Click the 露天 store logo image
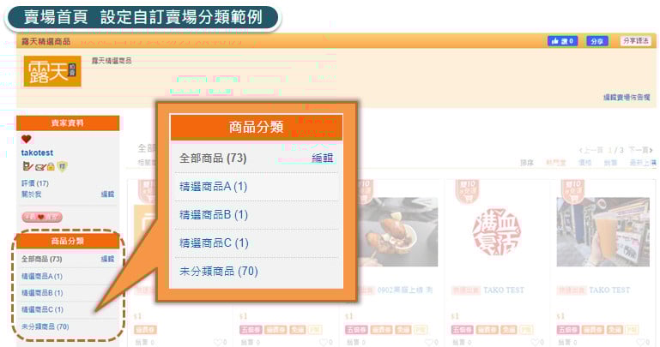Viewport: 660px width, 347px height. click(x=52, y=71)
